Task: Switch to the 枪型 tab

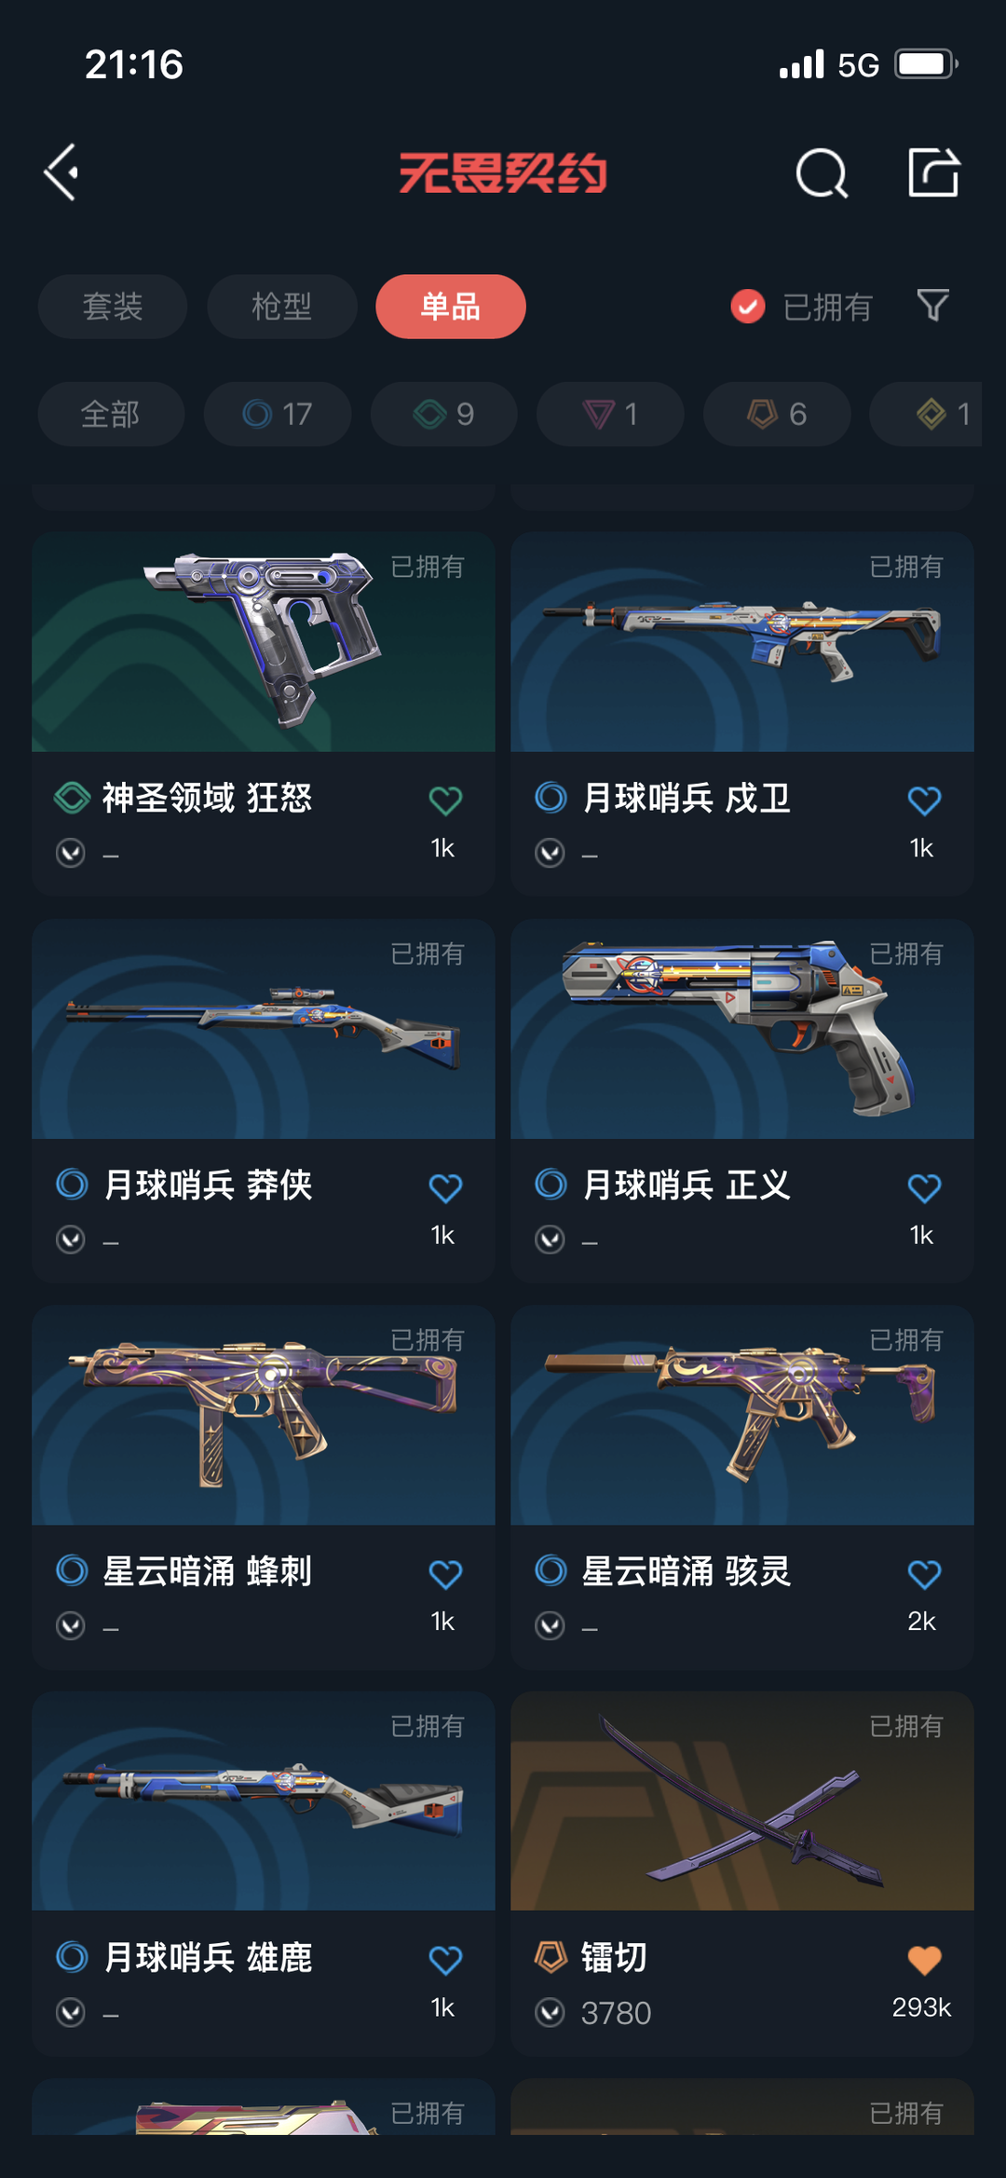Action: tap(281, 307)
